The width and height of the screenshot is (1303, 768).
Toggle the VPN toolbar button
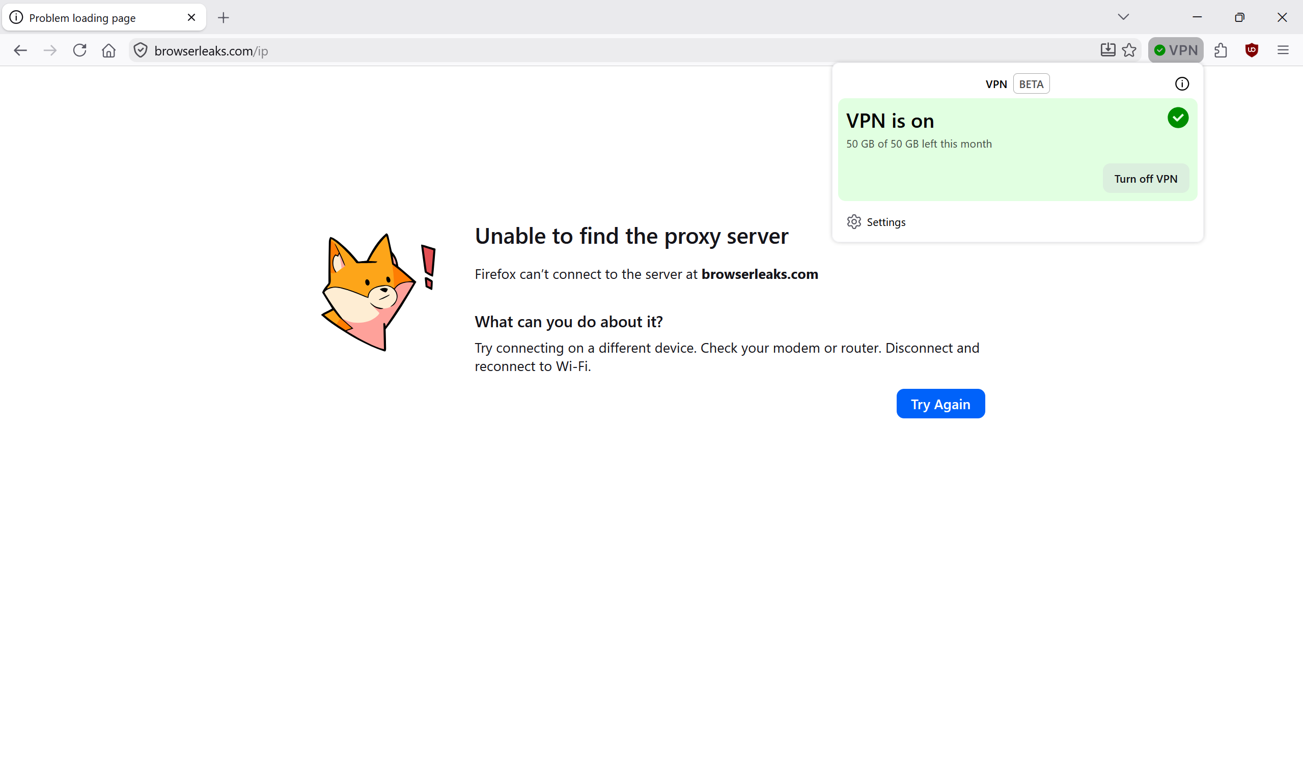click(x=1176, y=50)
